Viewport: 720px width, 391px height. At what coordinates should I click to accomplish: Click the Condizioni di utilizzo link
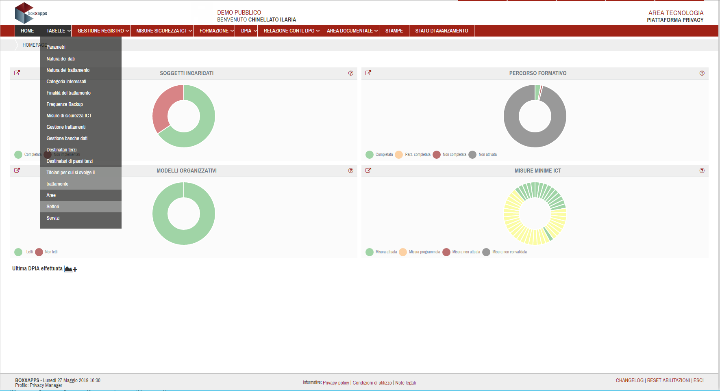372,383
